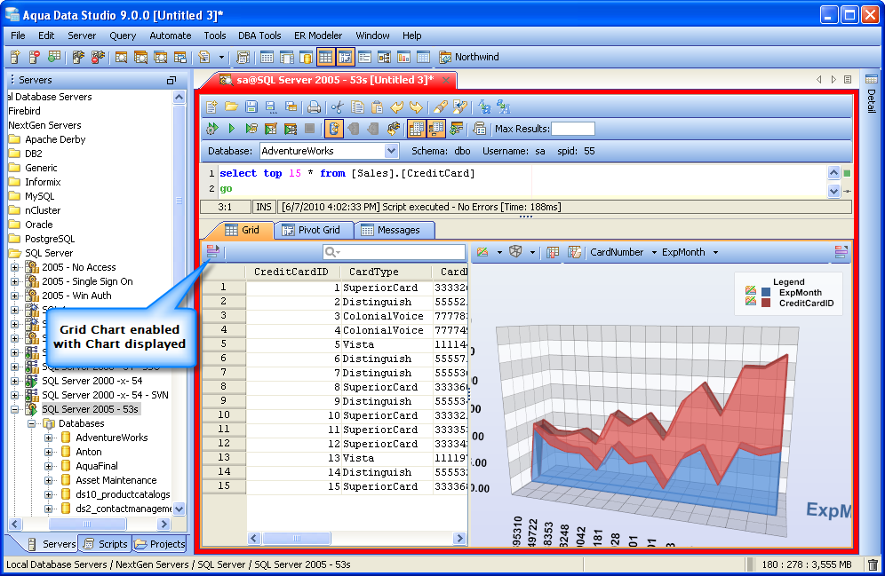The height and width of the screenshot is (576, 885).
Task: Open the CardNumber axis dropdown
Action: [x=654, y=252]
